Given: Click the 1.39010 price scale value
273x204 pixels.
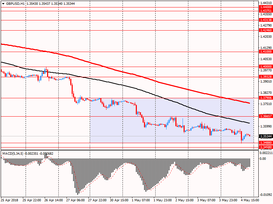Looking at the screenshot, I should [266, 82].
